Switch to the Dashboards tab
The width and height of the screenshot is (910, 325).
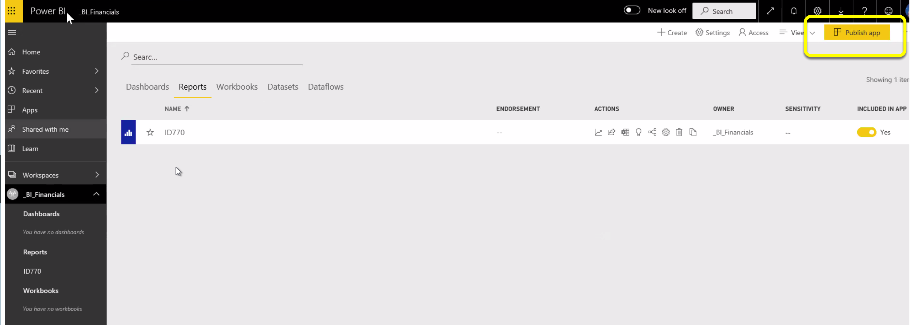(x=147, y=87)
